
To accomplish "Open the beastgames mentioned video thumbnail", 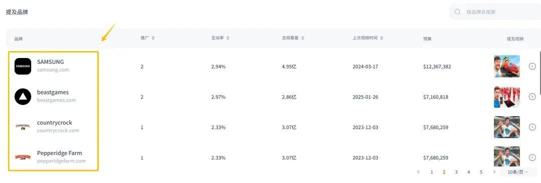I will coord(507,97).
